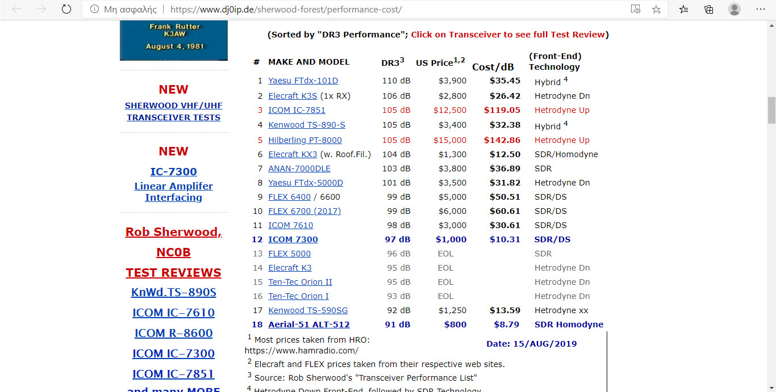
Task: Click the (Front-End) Technology header
Action: (x=555, y=61)
